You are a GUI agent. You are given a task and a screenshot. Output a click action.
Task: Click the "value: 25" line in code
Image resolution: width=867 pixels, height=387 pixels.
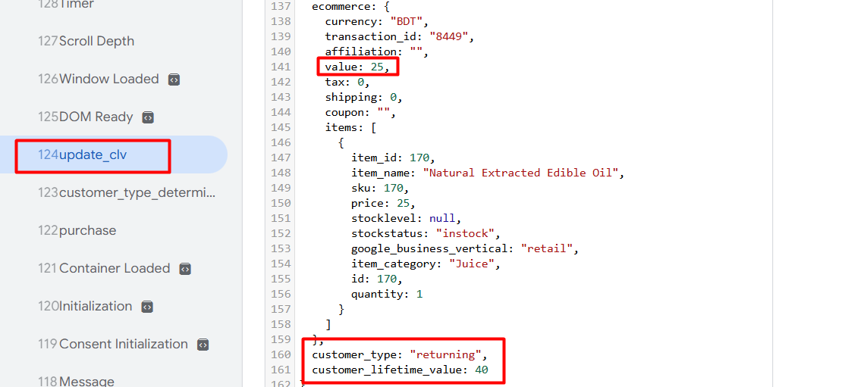[357, 67]
